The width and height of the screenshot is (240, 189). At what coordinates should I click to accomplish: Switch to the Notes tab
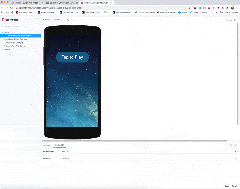click(x=57, y=20)
